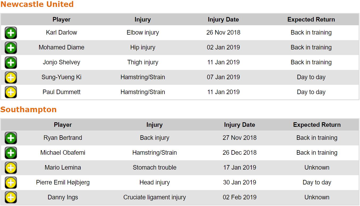Viewport: 360px width, 206px height.
Task: Click the green status icon beside Jonjo Shelvey
Action: 11,63
